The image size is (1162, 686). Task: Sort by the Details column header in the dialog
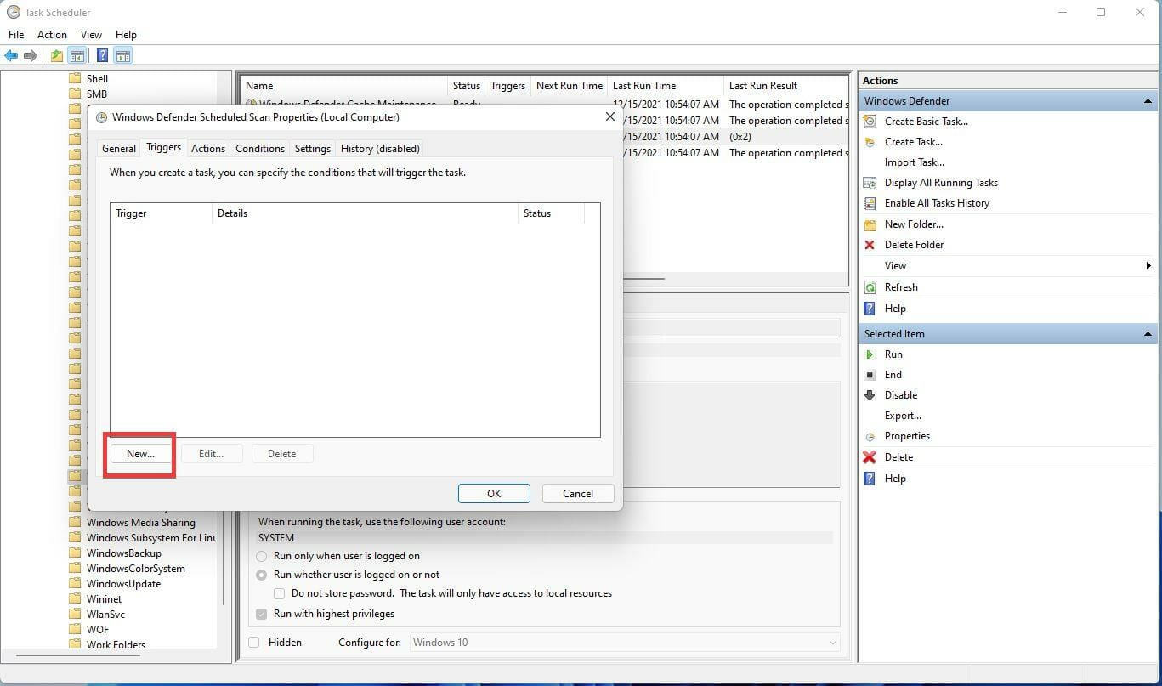coord(365,213)
